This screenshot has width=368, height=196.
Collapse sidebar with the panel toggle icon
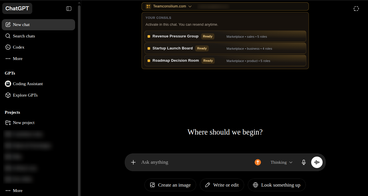69,9
